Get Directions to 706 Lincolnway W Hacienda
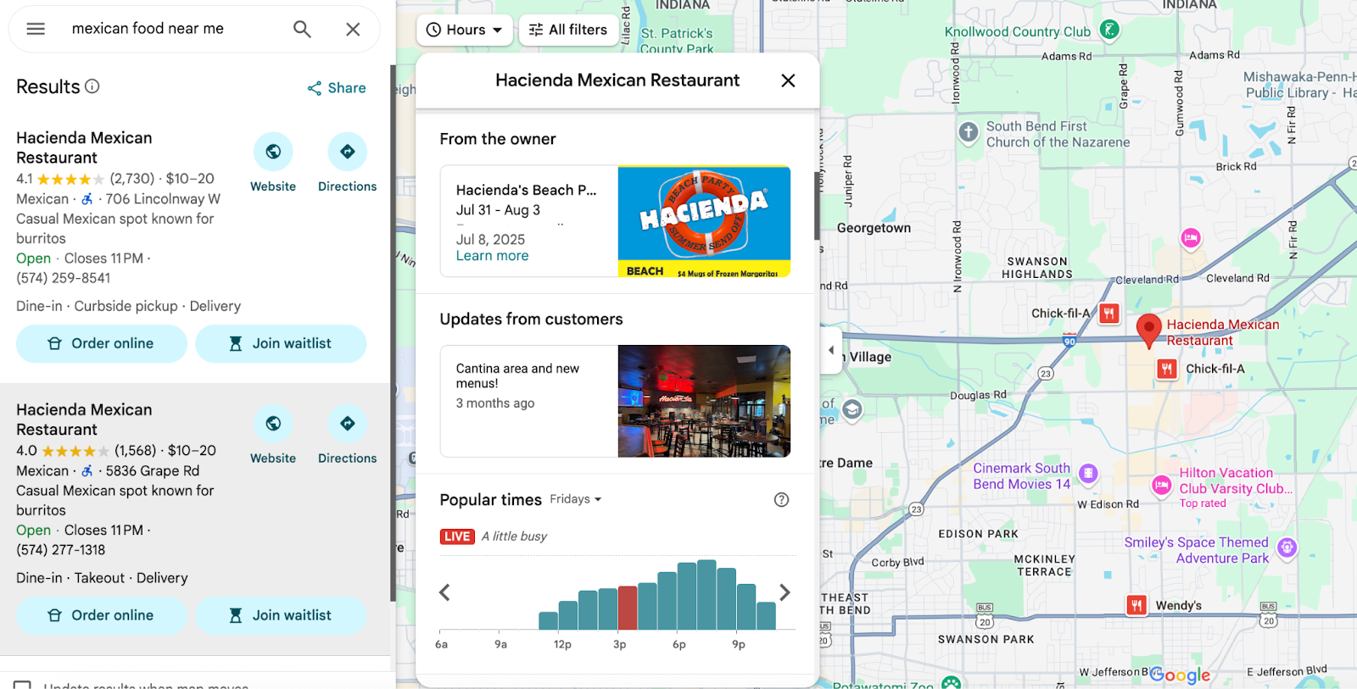1357x689 pixels. [x=347, y=163]
